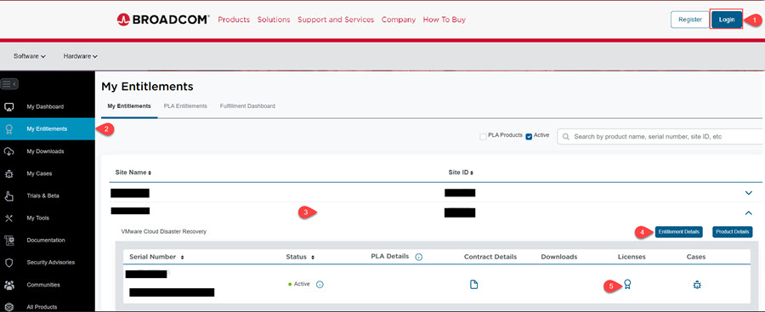This screenshot has height=312, width=765.
Task: Open the Software dropdown menu
Action: point(30,56)
